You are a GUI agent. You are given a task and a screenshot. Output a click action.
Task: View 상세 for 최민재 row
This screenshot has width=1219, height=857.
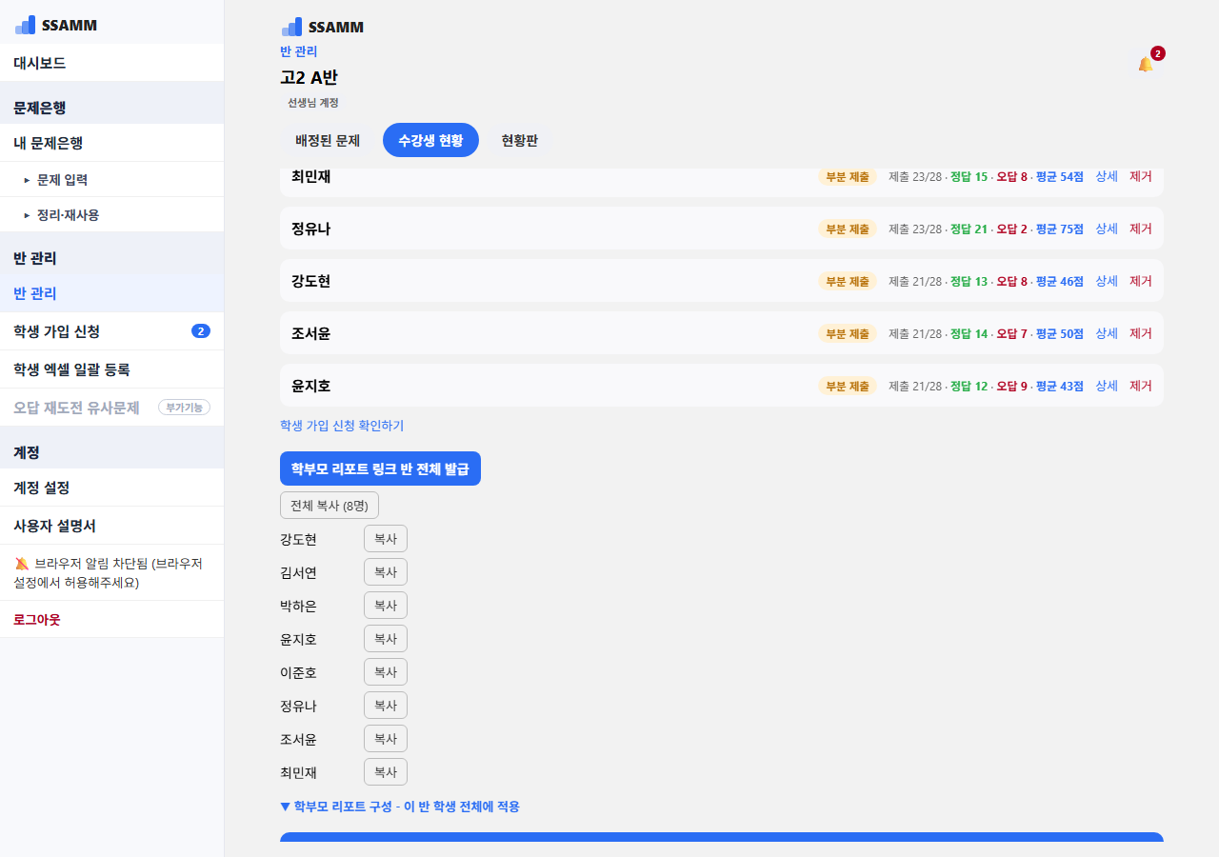click(x=1107, y=176)
